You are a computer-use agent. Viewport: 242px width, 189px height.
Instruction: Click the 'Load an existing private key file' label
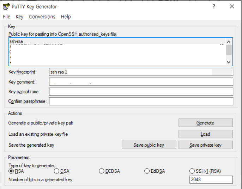pyautogui.click(x=38, y=134)
